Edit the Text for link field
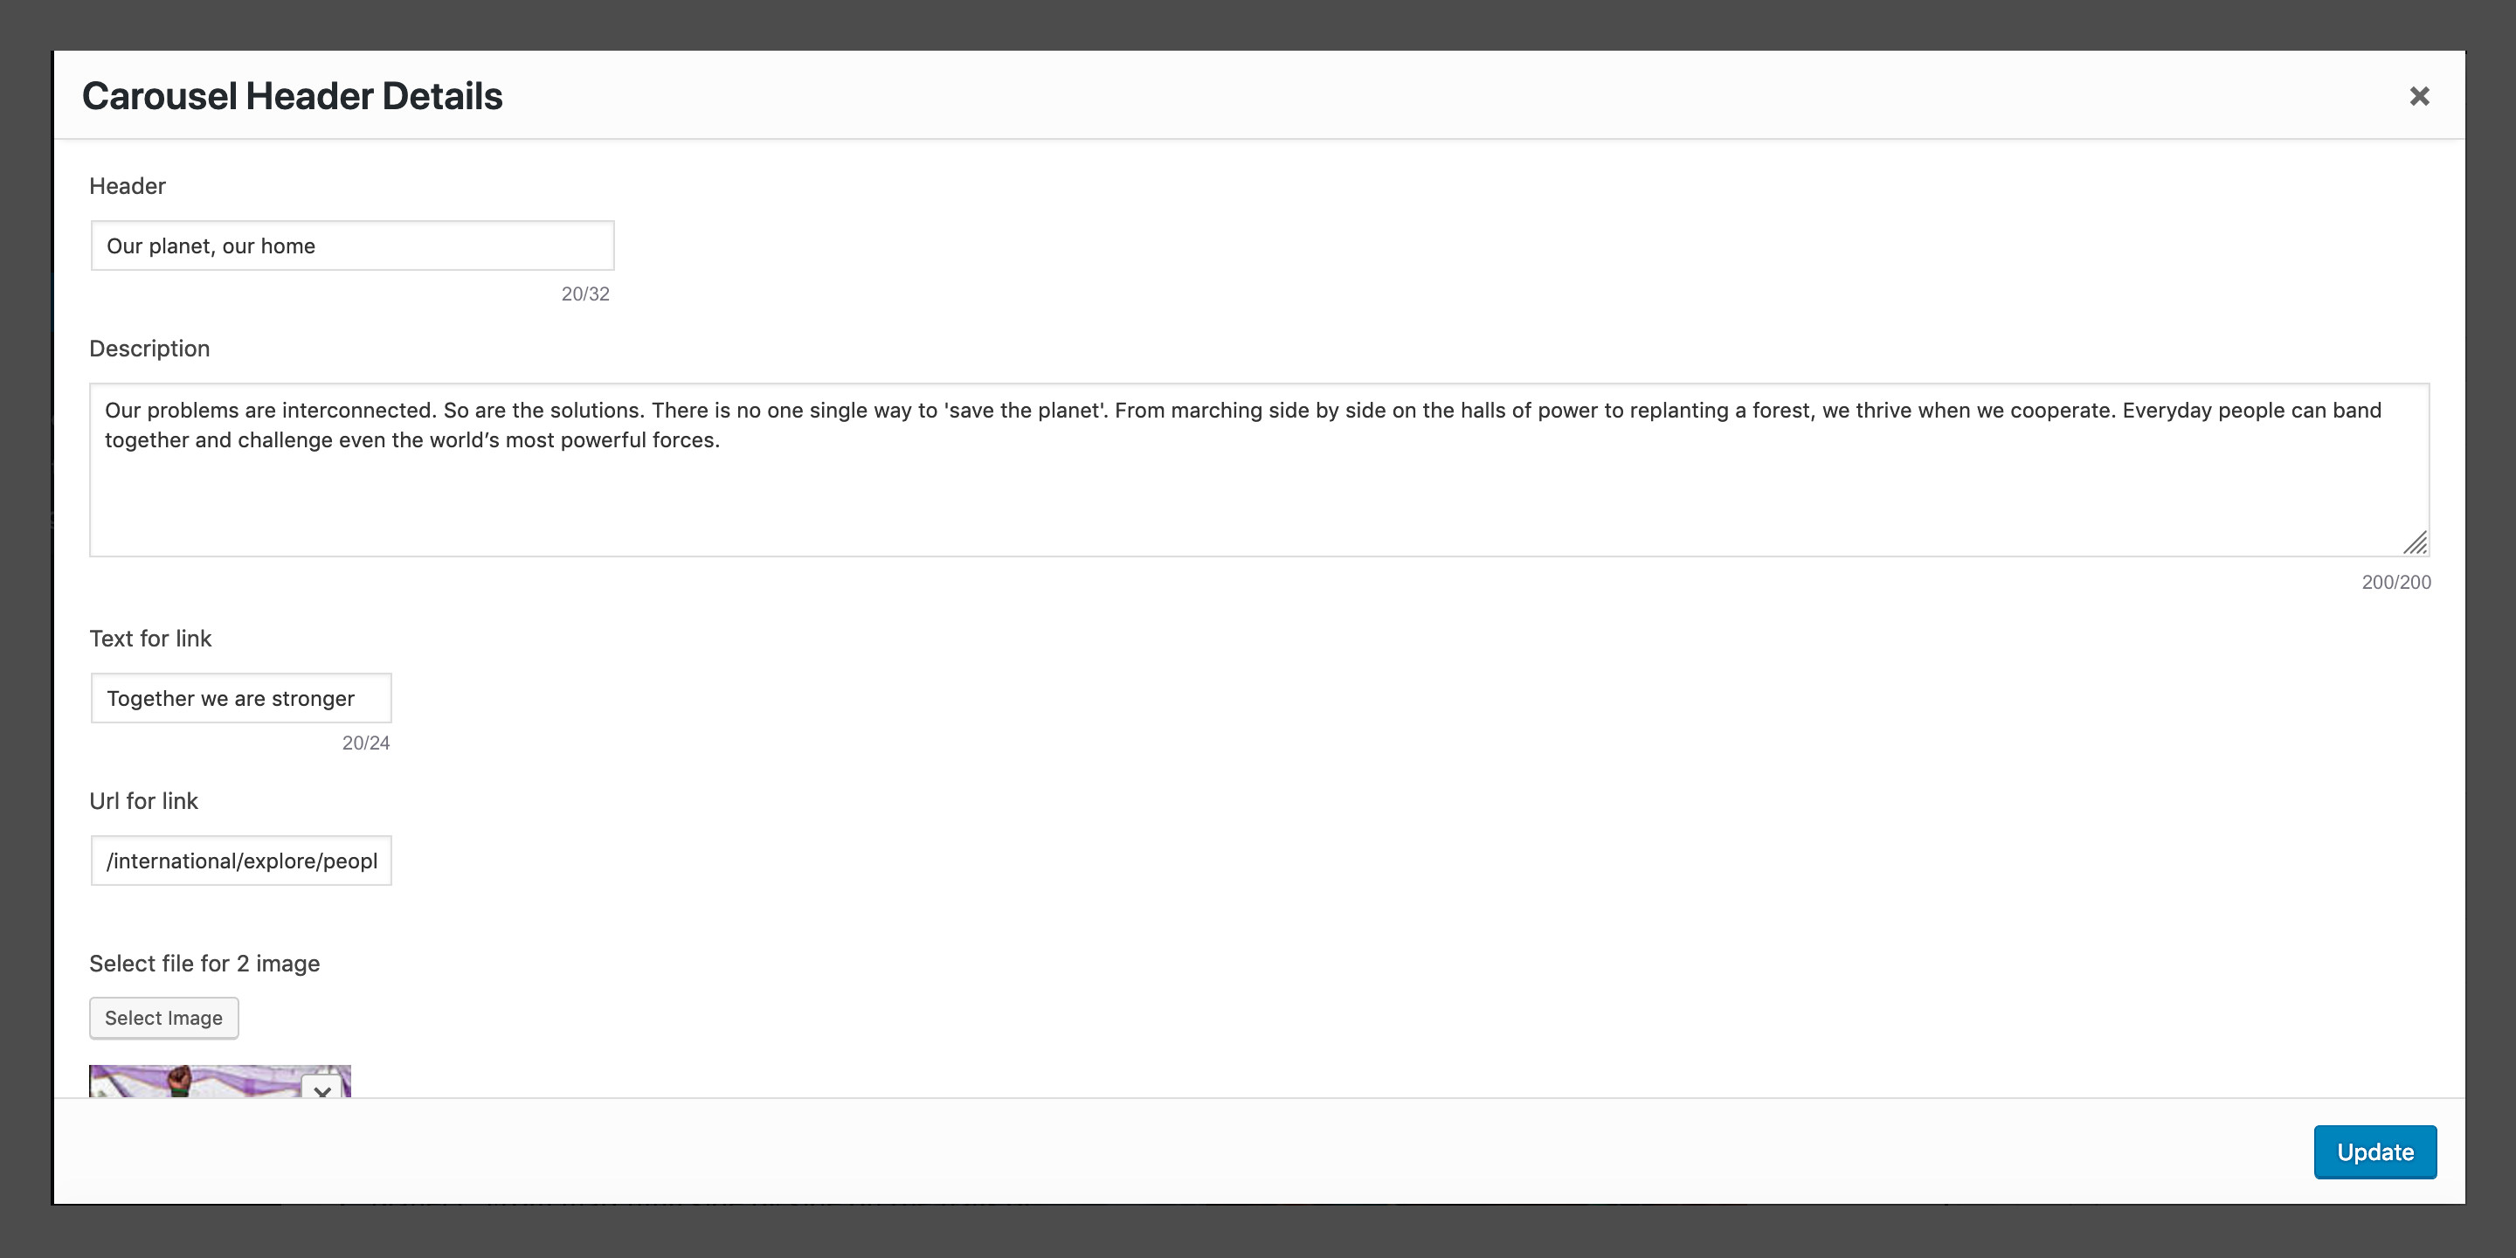This screenshot has height=1258, width=2516. click(x=241, y=698)
